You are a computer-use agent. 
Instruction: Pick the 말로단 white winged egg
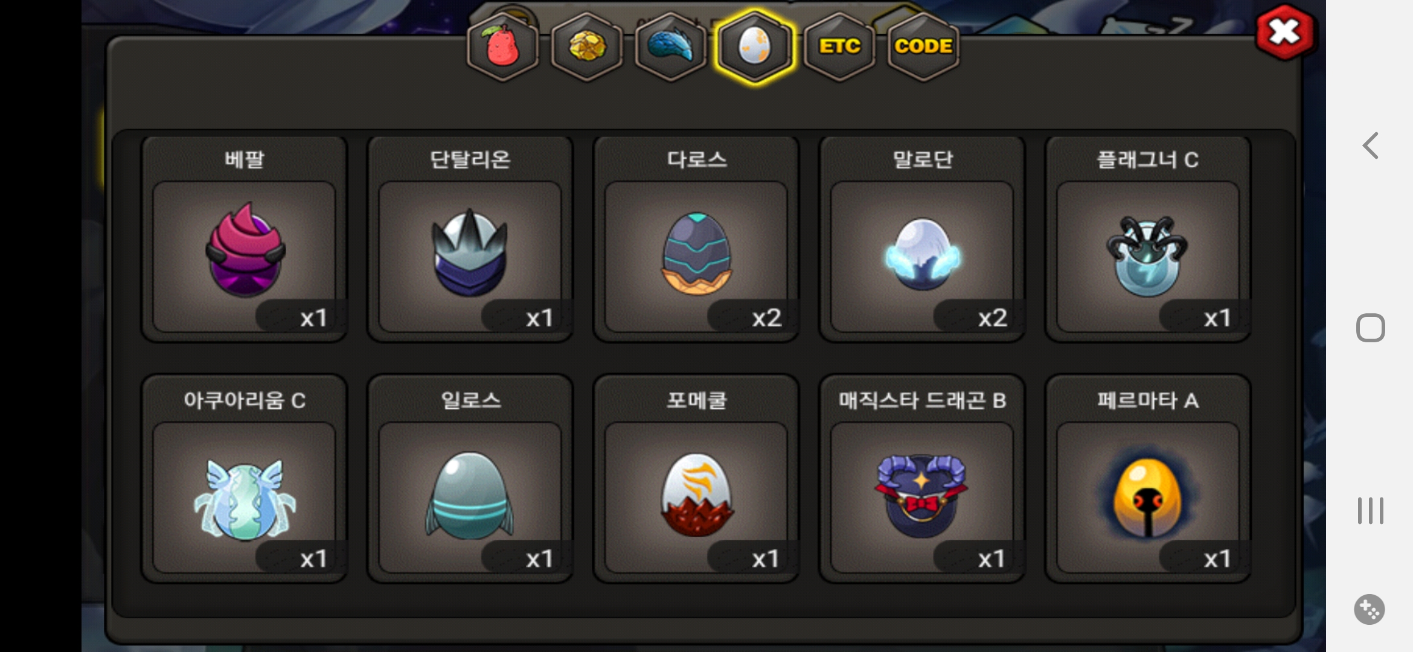[922, 239]
